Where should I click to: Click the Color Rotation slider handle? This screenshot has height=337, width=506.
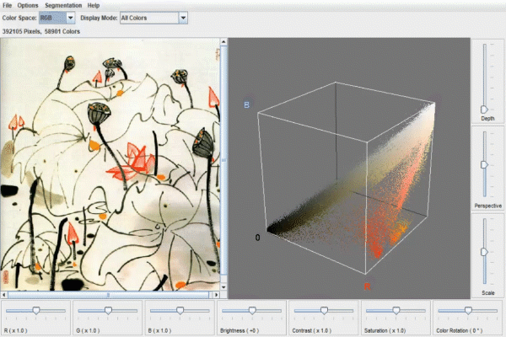pyautogui.click(x=468, y=310)
